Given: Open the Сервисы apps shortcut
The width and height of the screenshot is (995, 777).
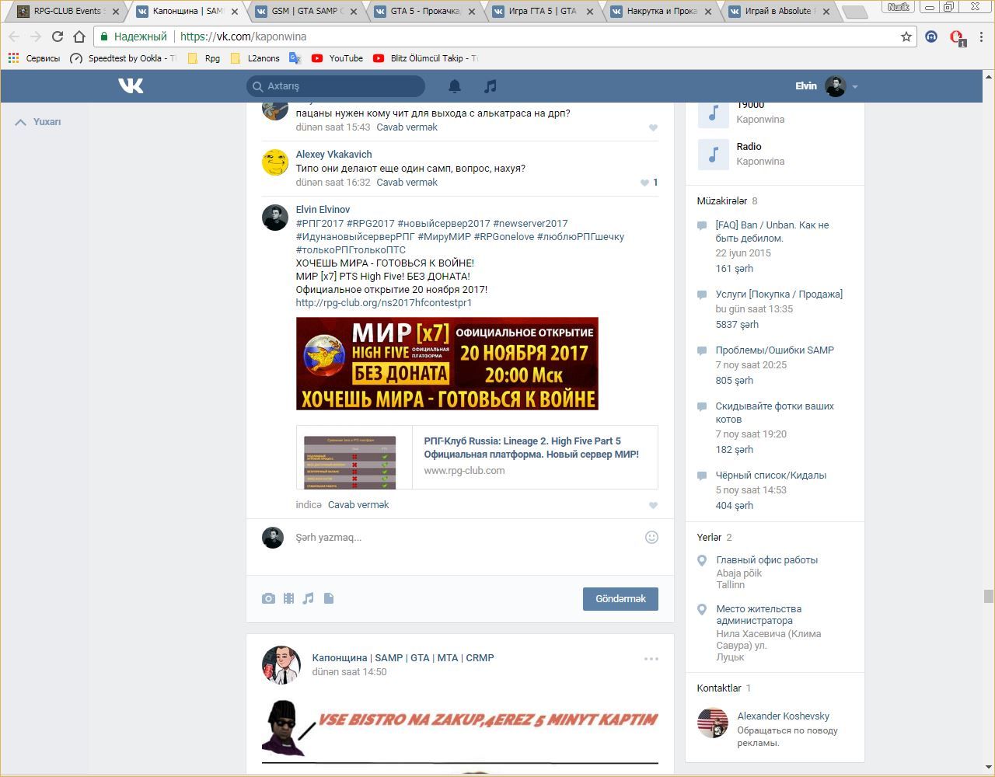Looking at the screenshot, I should [x=33, y=58].
